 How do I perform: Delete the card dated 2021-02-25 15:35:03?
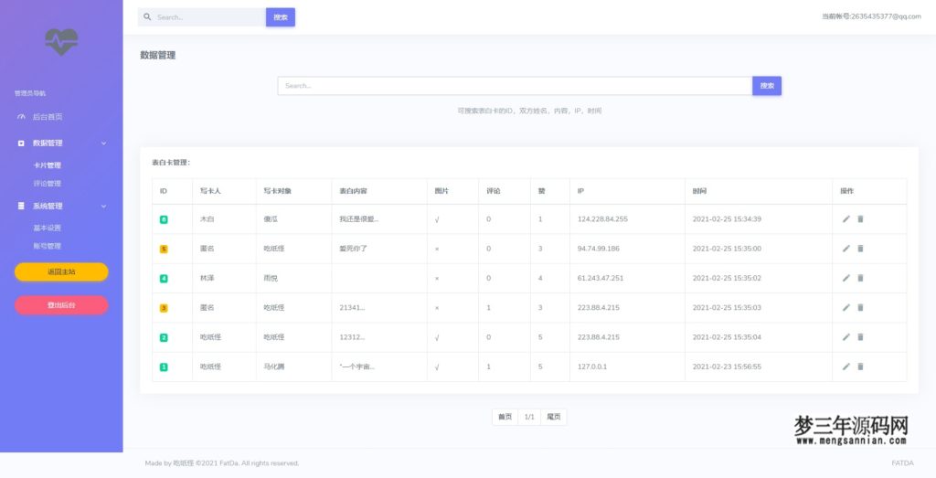860,307
